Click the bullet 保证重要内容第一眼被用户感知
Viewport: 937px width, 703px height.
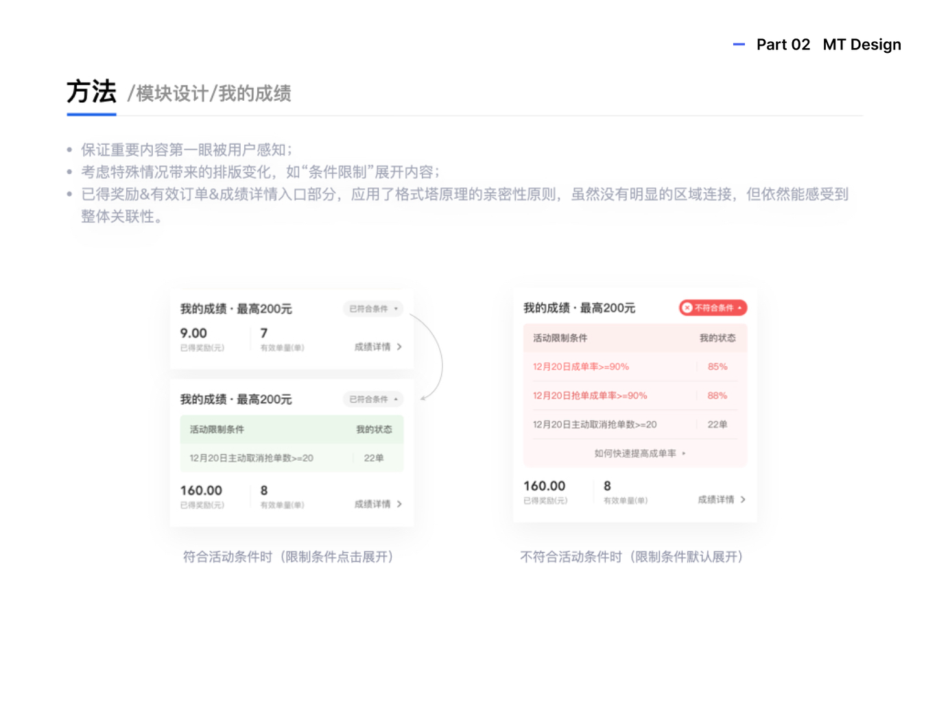click(x=187, y=150)
